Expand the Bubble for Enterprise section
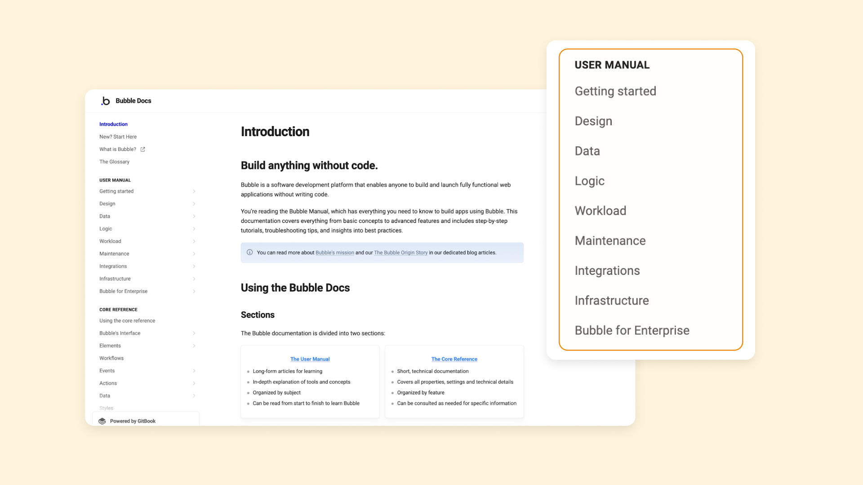Viewport: 863px width, 485px height. pyautogui.click(x=194, y=291)
